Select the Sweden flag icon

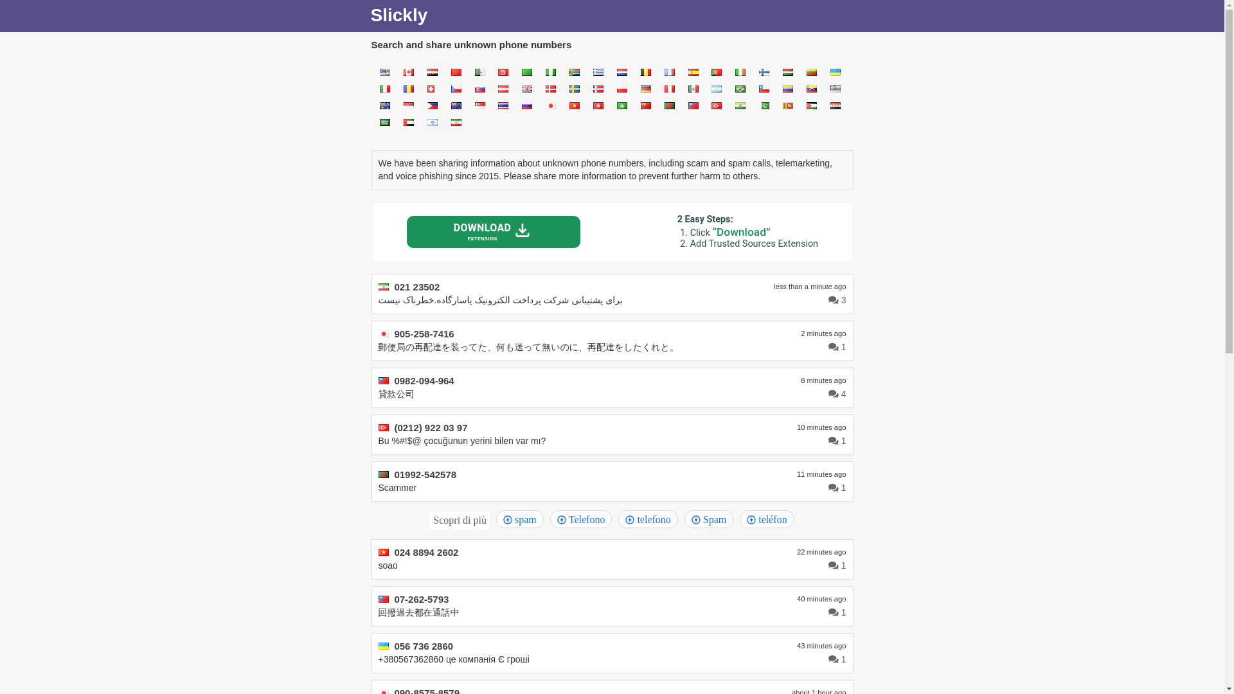[x=574, y=89]
